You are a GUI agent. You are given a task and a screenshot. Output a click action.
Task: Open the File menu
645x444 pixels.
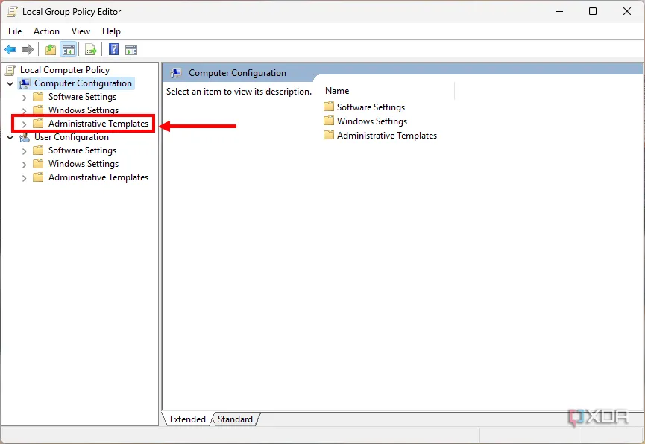[x=15, y=31]
